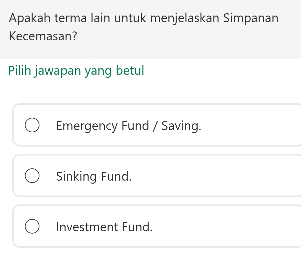The width and height of the screenshot is (301, 261).
Task: Click empty space in Emergency Fund answer card
Action: point(252,126)
